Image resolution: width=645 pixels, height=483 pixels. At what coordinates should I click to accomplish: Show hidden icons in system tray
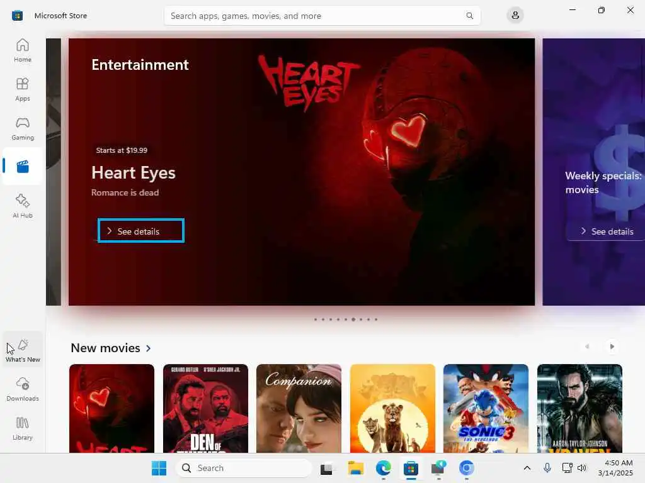pos(527,468)
